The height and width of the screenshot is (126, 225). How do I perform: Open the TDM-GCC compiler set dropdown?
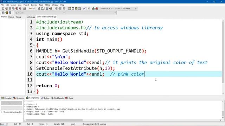tap(119, 8)
